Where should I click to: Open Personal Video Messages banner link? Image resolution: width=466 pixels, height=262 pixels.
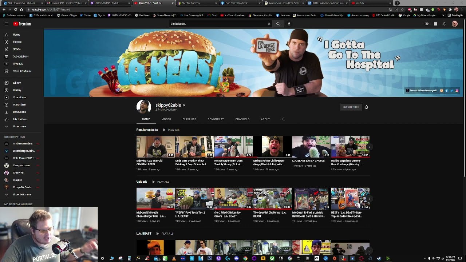click(421, 91)
